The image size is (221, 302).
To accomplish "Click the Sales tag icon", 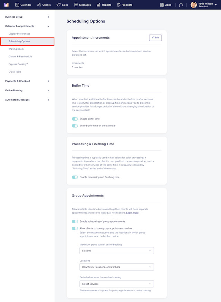I will click(x=58, y=5).
